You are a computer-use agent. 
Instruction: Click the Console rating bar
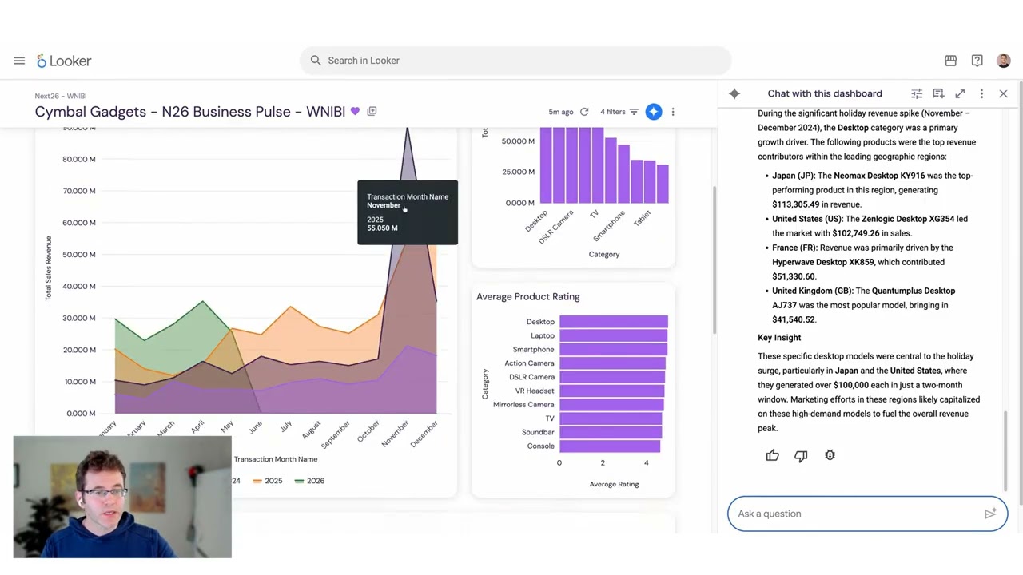(x=610, y=446)
